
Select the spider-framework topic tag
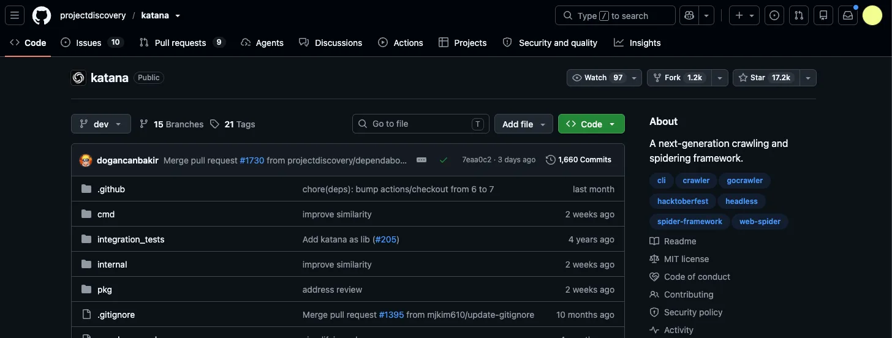690,222
